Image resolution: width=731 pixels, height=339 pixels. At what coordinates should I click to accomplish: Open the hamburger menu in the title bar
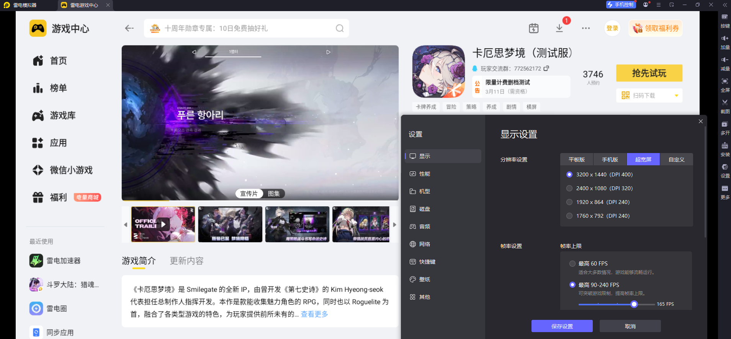point(659,5)
